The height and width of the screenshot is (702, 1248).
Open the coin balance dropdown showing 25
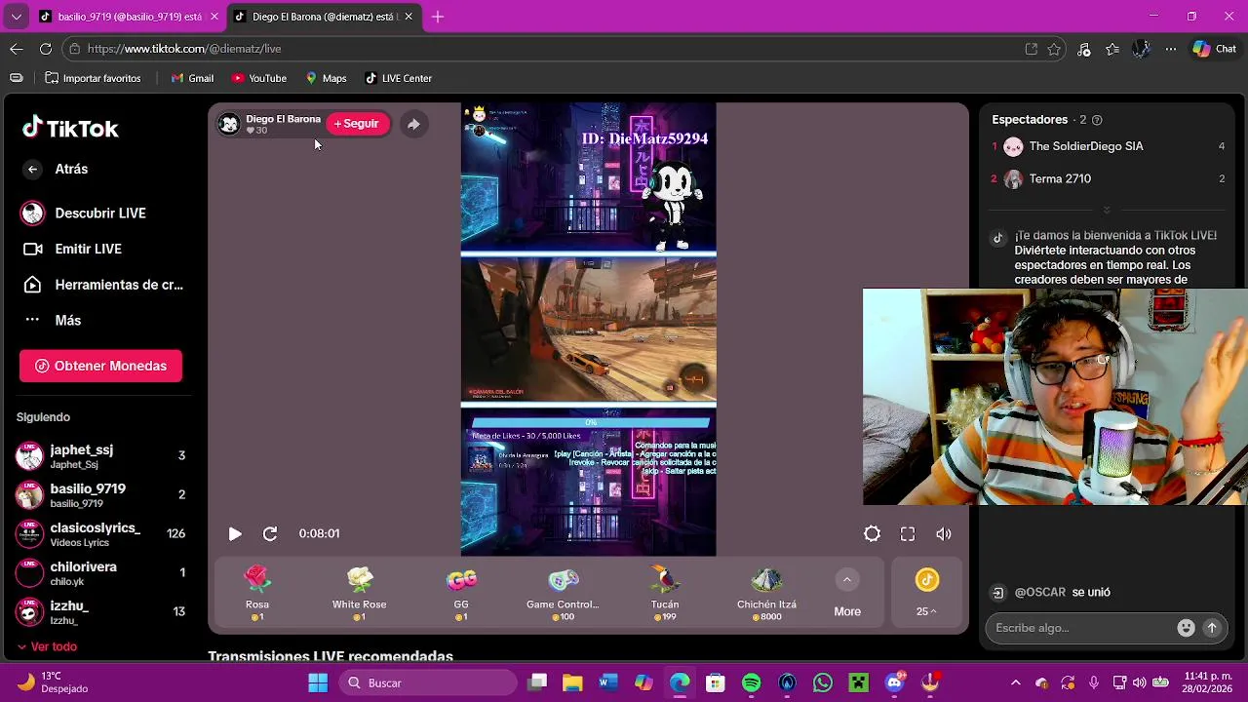(926, 593)
